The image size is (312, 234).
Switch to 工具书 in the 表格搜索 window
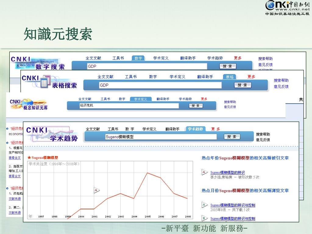[x=131, y=77]
